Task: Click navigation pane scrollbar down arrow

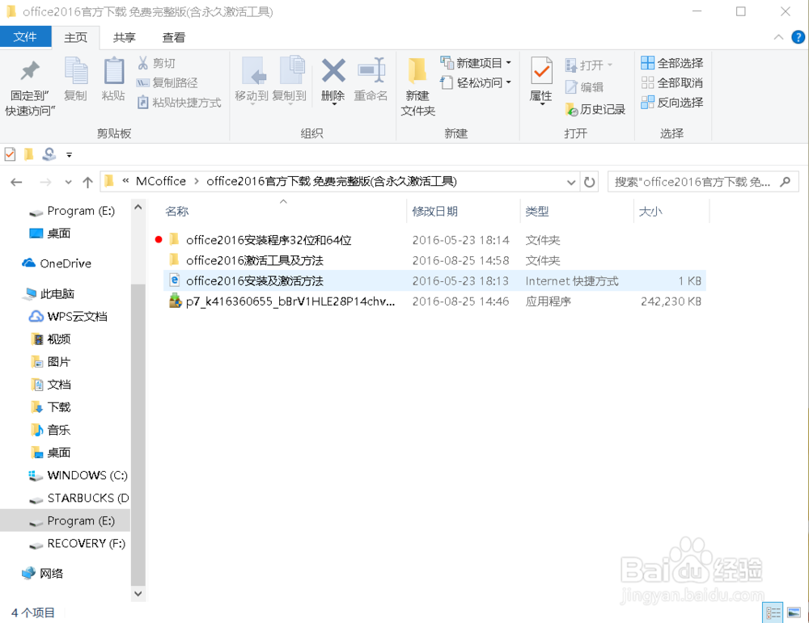Action: tap(138, 594)
